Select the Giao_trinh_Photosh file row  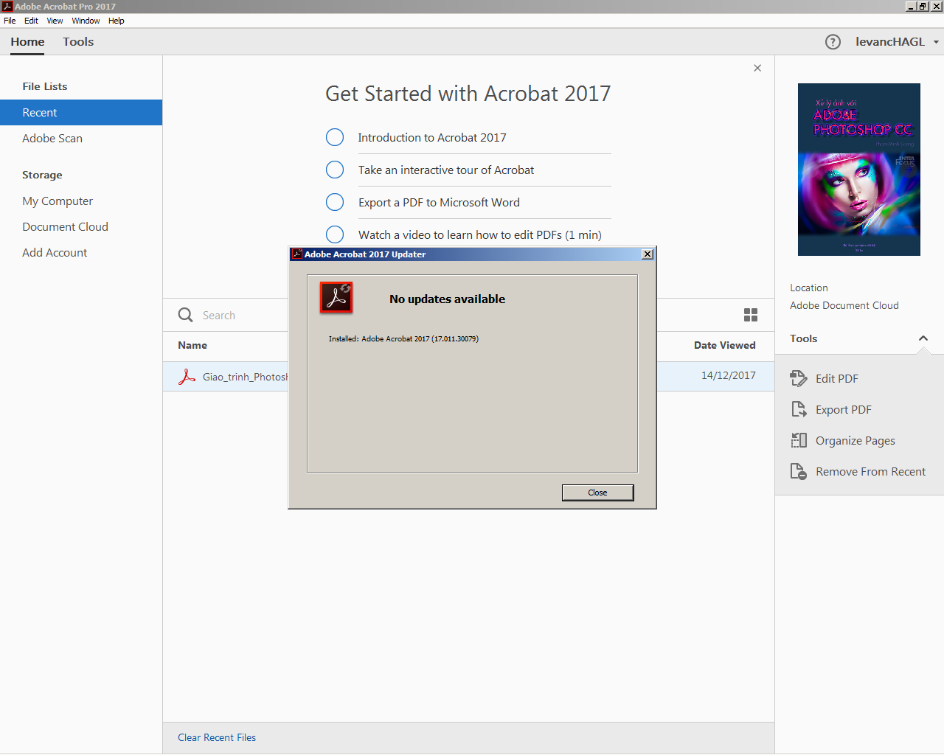(468, 376)
